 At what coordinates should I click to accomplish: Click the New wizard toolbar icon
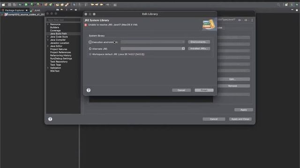pos(3,5)
